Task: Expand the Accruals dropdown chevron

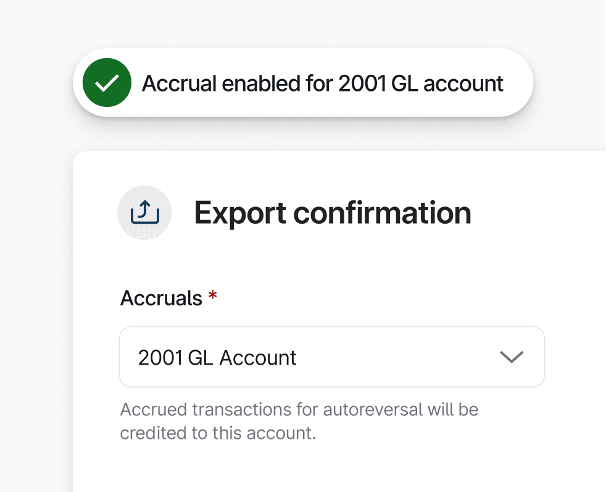Action: (511, 357)
